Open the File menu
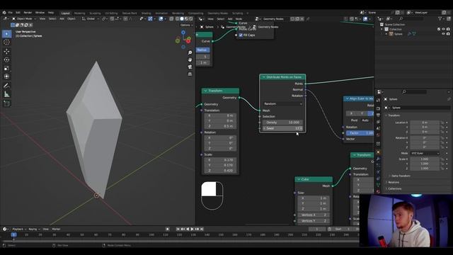This screenshot has width=453, height=255. (11, 13)
